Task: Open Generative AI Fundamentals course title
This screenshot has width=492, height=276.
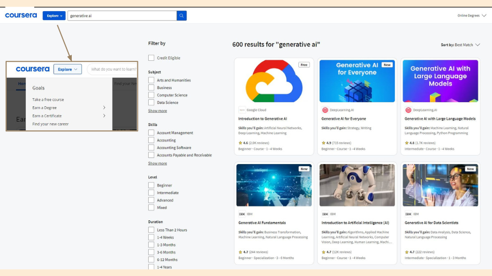Action: pos(262,223)
